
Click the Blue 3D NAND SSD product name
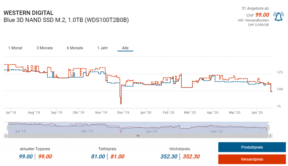[66, 20]
